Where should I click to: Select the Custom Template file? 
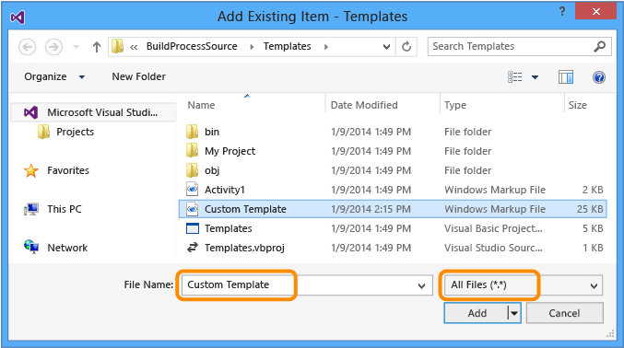[393, 209]
